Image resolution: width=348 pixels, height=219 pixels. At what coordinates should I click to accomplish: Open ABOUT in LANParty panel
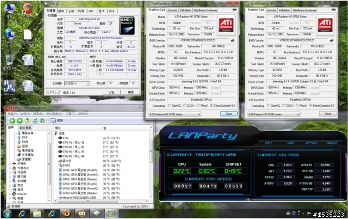pyautogui.click(x=332, y=143)
